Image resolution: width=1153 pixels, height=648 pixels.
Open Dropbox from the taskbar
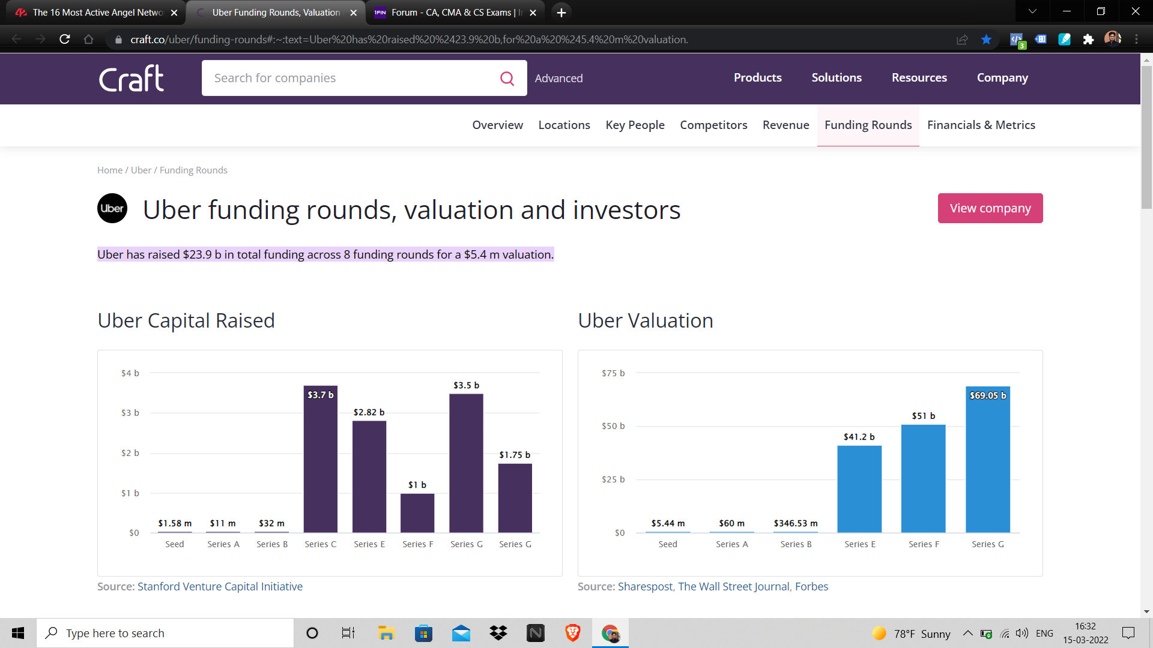point(498,633)
